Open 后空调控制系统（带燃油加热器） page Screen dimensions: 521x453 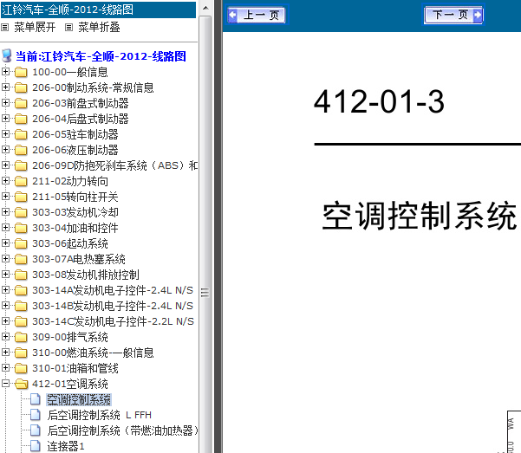pyautogui.click(x=122, y=431)
